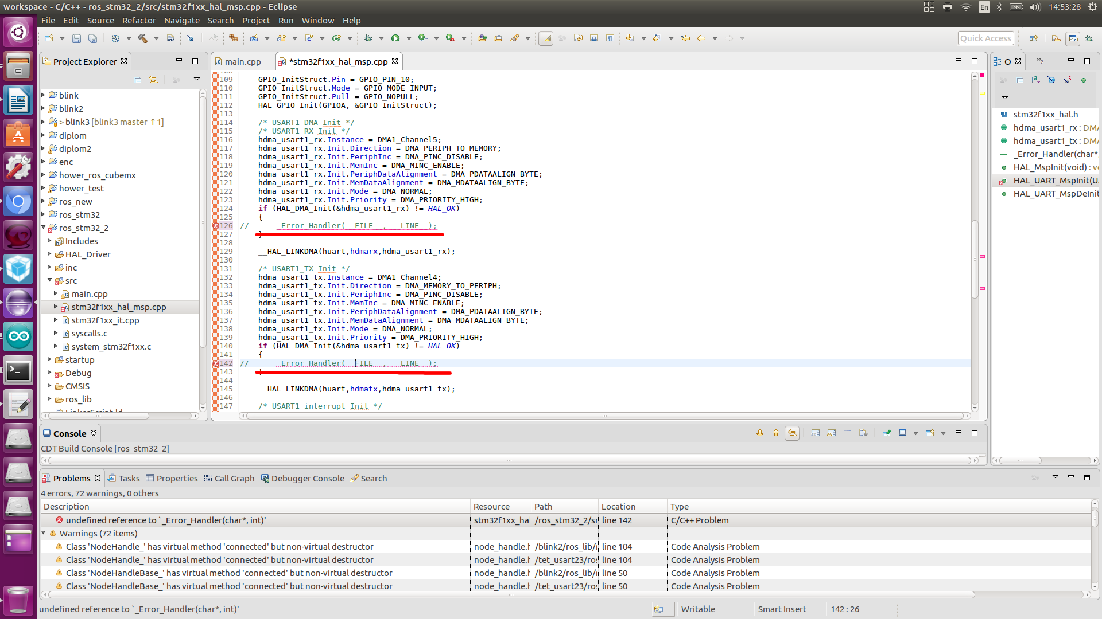Open the Search menu in menu bar

click(219, 21)
